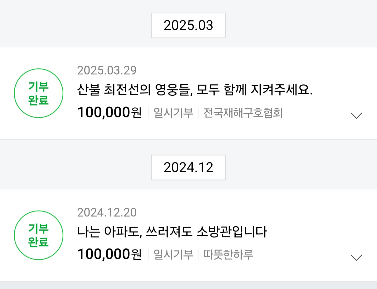The image size is (377, 289).
Task: Click the divider line below the wildfire donation card
Action: click(x=188, y=140)
